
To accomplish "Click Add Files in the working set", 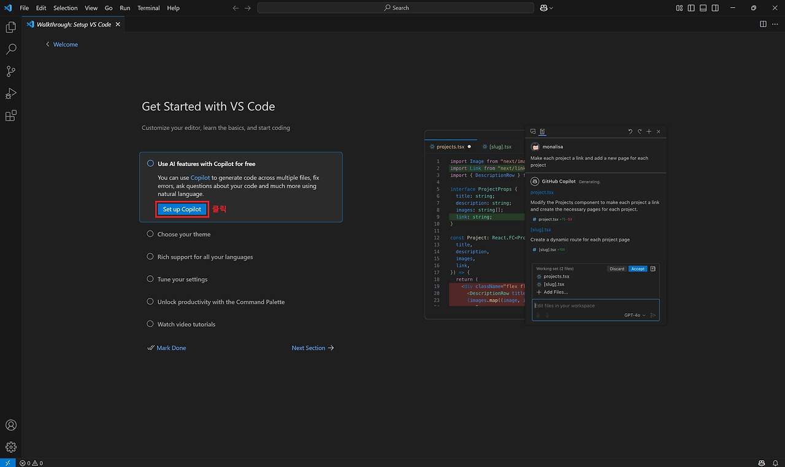I will (x=553, y=292).
